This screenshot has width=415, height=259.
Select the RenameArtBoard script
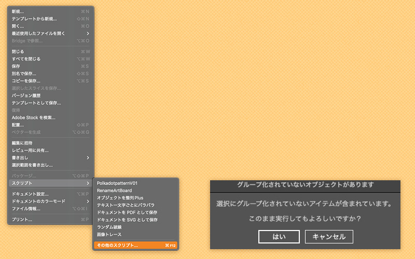pyautogui.click(x=114, y=191)
